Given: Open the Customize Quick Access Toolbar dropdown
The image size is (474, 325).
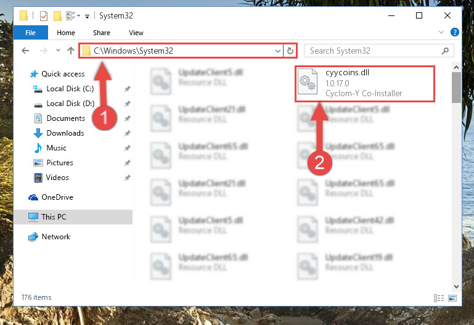Looking at the screenshot, I should (x=87, y=16).
